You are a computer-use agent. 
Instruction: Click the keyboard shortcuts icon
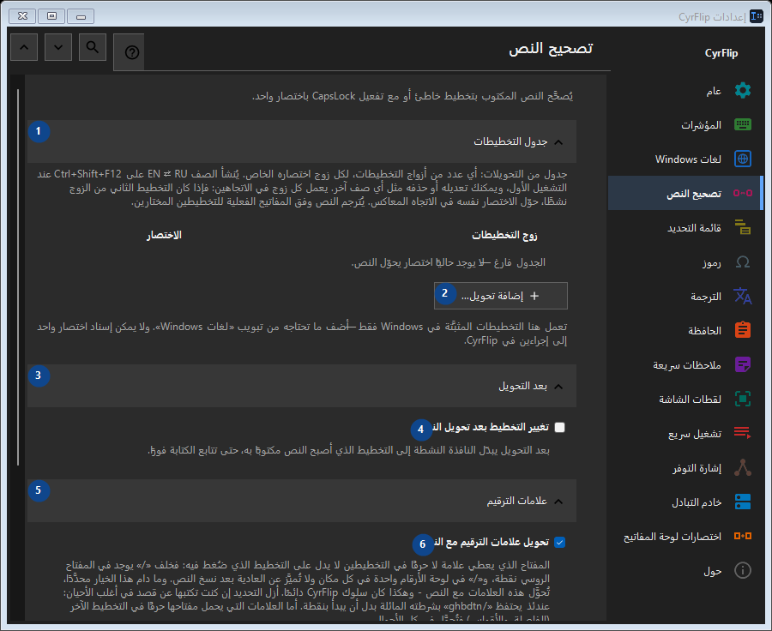click(743, 536)
